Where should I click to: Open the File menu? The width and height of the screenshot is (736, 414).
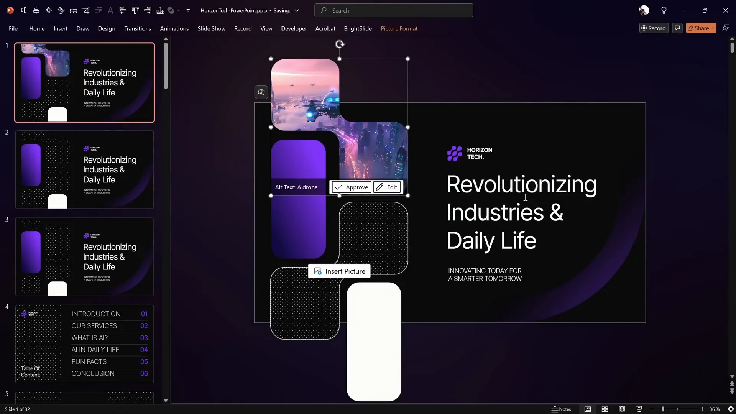pos(13,28)
